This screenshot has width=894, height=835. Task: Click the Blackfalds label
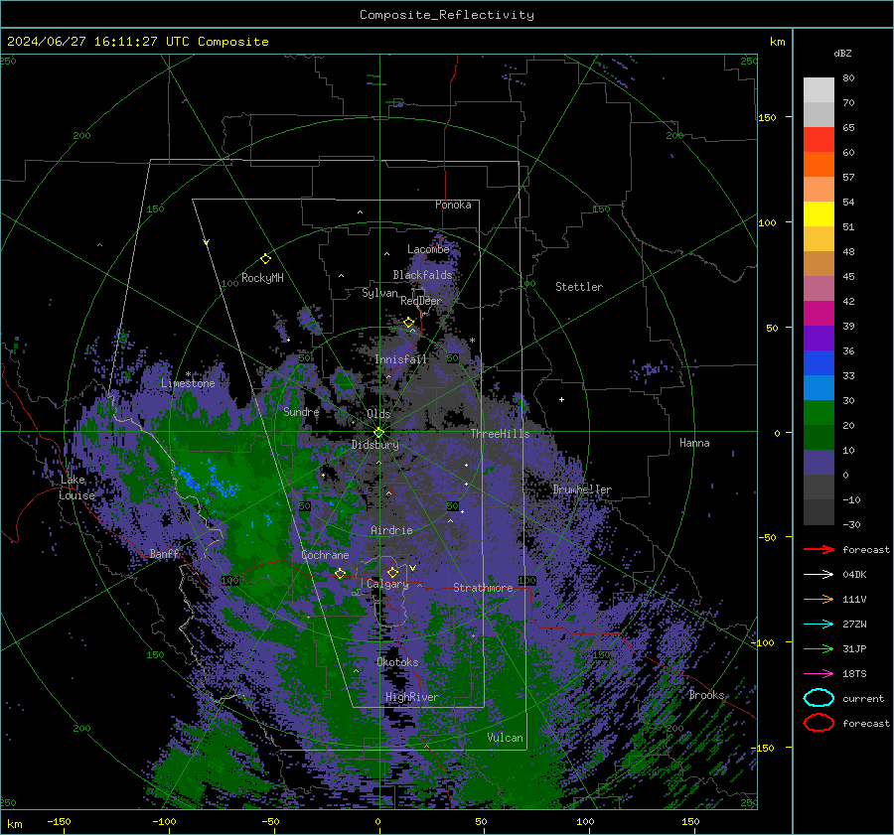click(422, 275)
